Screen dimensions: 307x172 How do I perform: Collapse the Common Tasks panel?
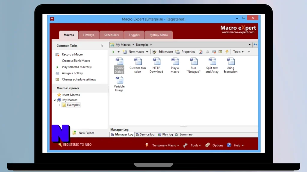tap(102, 46)
